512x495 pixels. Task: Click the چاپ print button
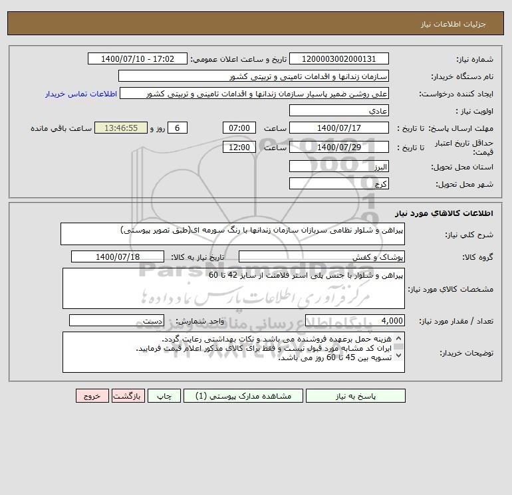tap(164, 396)
